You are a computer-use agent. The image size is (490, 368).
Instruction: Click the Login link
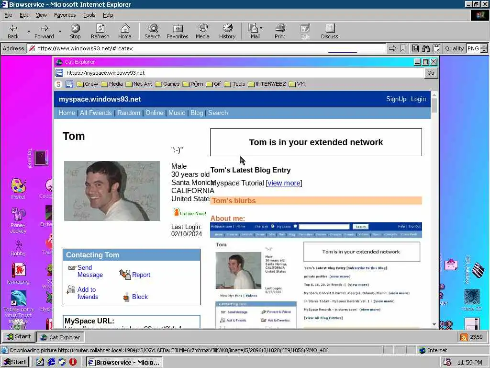click(x=418, y=99)
